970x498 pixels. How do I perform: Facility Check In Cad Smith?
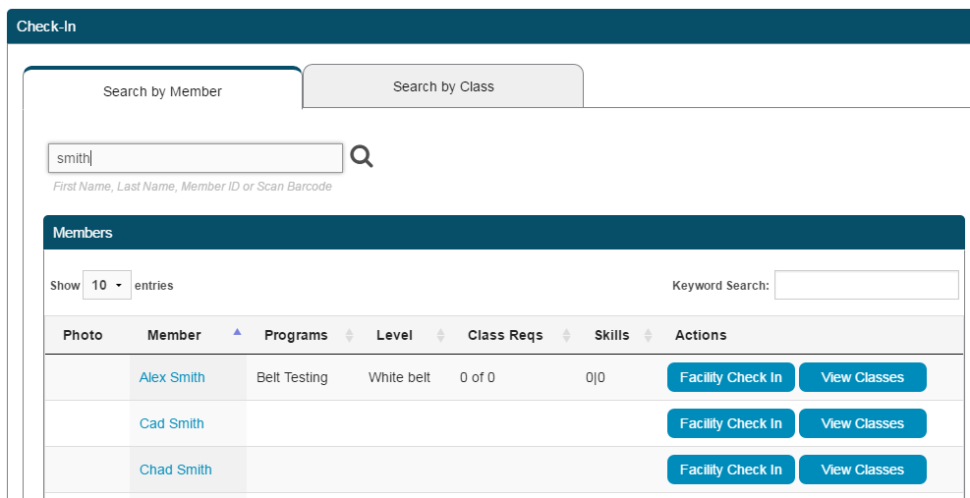730,423
